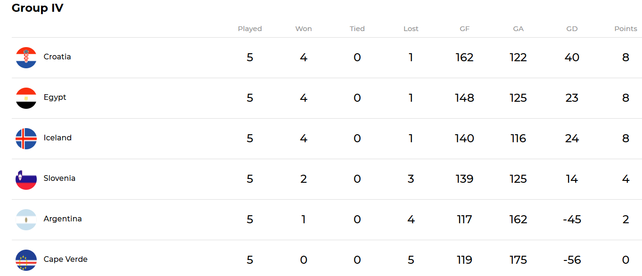
Task: Select the Iceland team name
Action: point(58,138)
